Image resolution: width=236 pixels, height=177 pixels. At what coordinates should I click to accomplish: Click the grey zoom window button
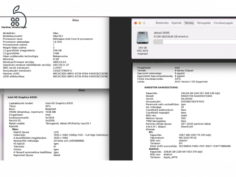tap(144, 23)
